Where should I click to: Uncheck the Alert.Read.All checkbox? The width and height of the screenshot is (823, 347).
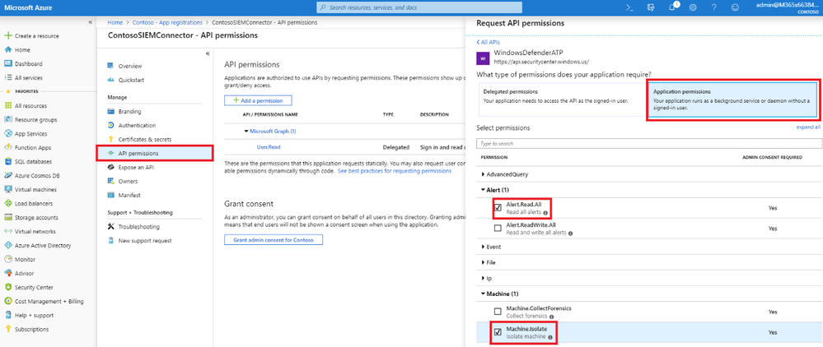pyautogui.click(x=498, y=208)
